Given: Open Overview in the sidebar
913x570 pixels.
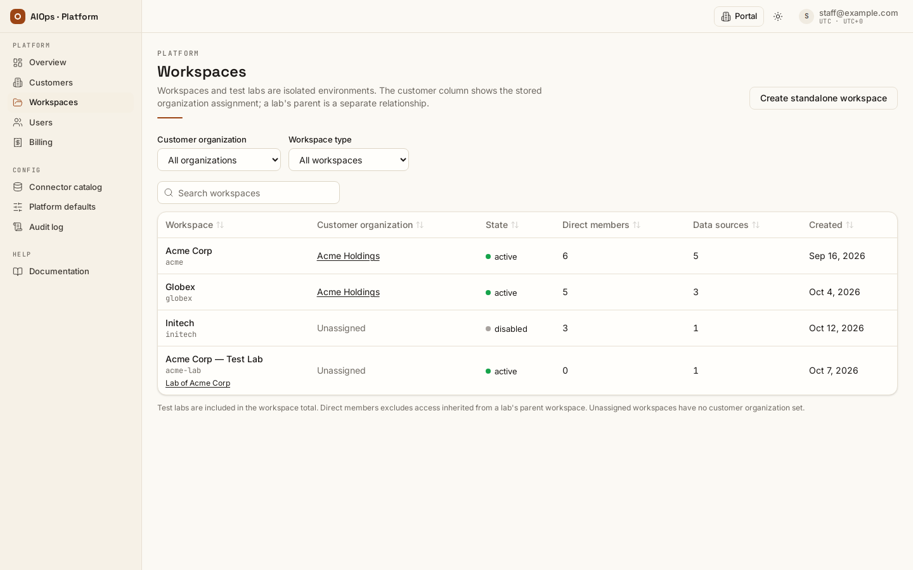Looking at the screenshot, I should 70,62.
